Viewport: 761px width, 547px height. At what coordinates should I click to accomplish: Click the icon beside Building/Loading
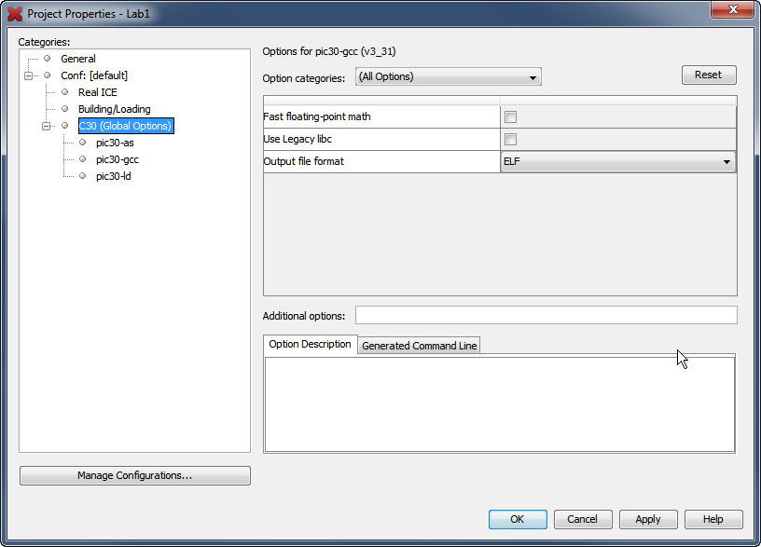63,109
